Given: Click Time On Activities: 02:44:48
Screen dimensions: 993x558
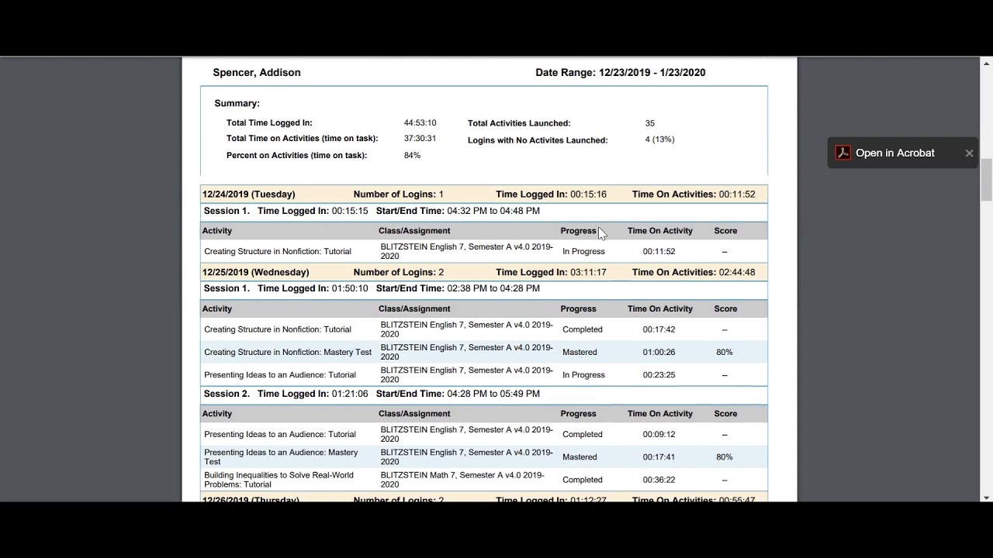Looking at the screenshot, I should (x=694, y=272).
